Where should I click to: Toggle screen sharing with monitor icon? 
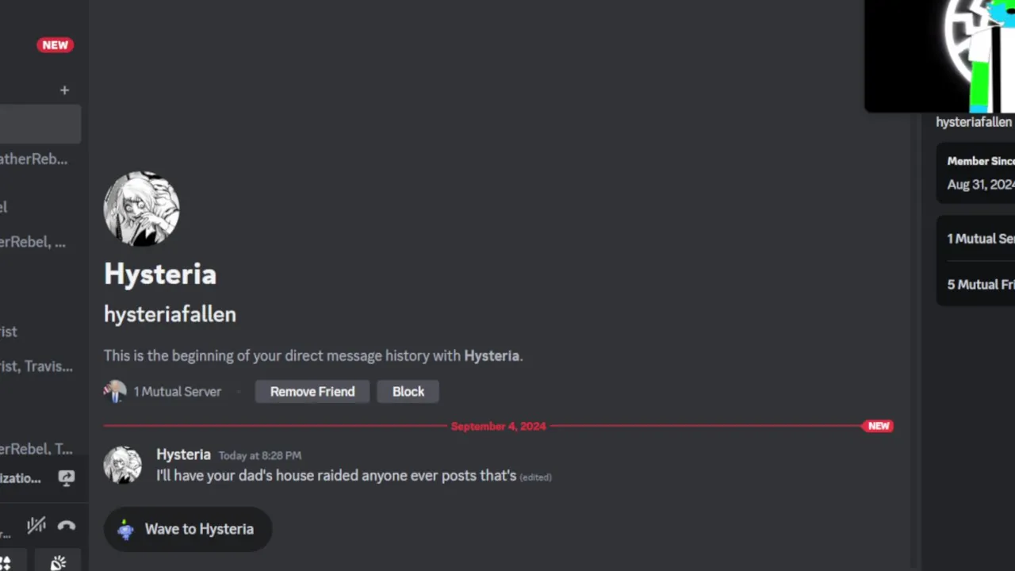67,477
